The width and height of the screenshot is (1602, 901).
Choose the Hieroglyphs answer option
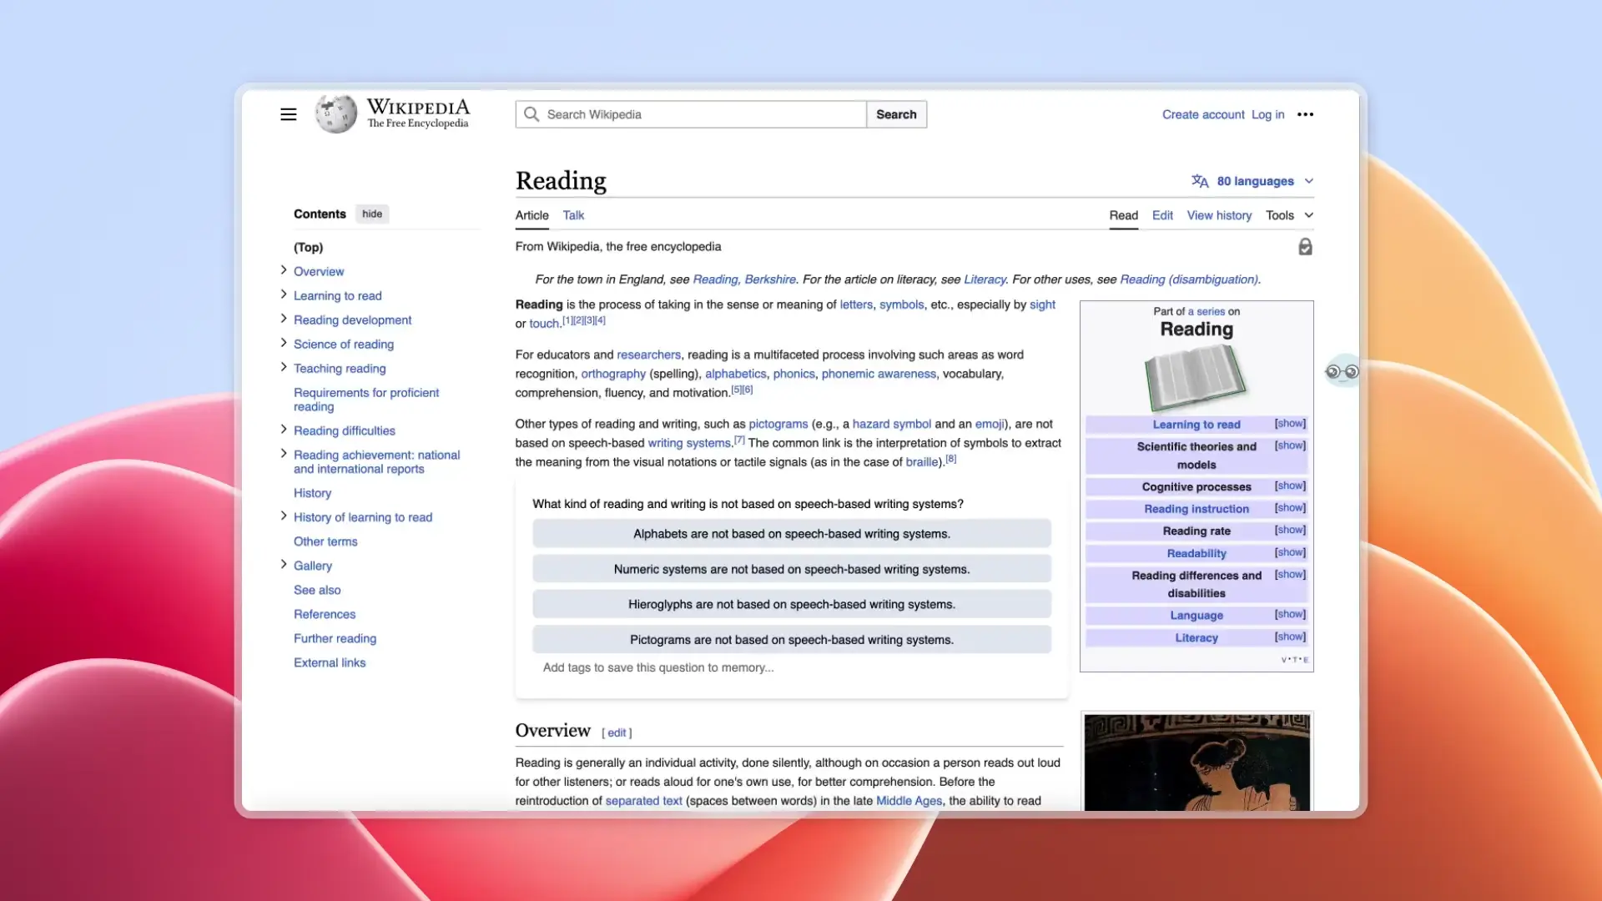[x=792, y=604]
